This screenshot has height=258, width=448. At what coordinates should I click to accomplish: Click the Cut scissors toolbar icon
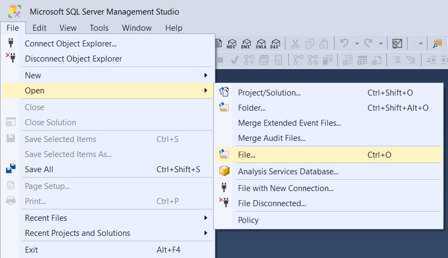(295, 44)
